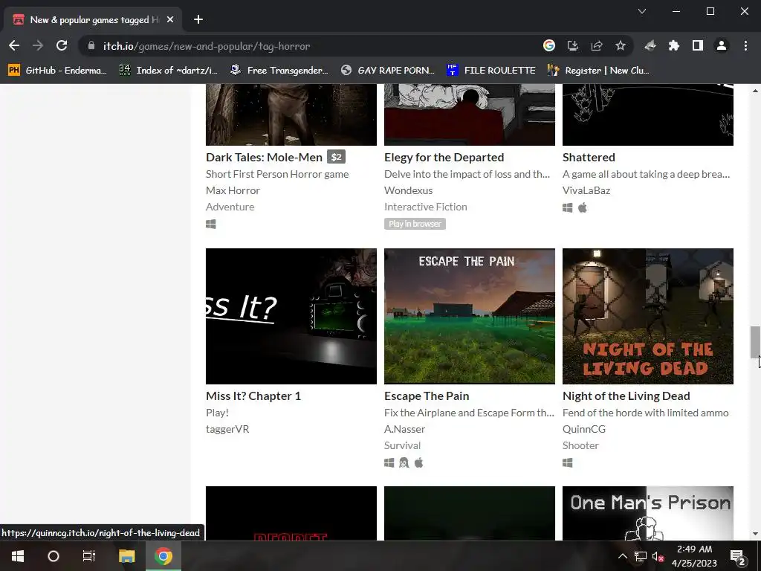The width and height of the screenshot is (761, 571).
Task: Open Dark Tales: Mole-Men game title
Action: point(264,158)
